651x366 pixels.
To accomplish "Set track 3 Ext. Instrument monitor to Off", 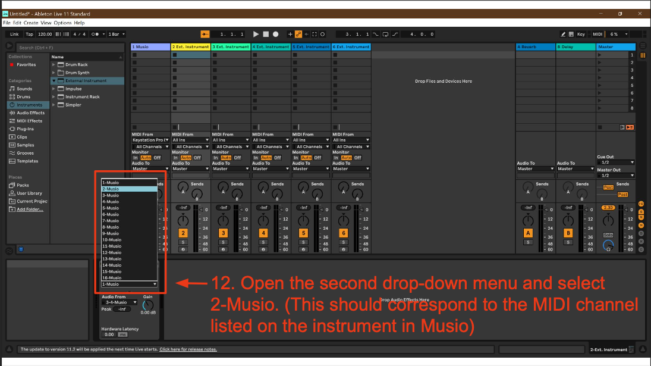I will pos(237,158).
